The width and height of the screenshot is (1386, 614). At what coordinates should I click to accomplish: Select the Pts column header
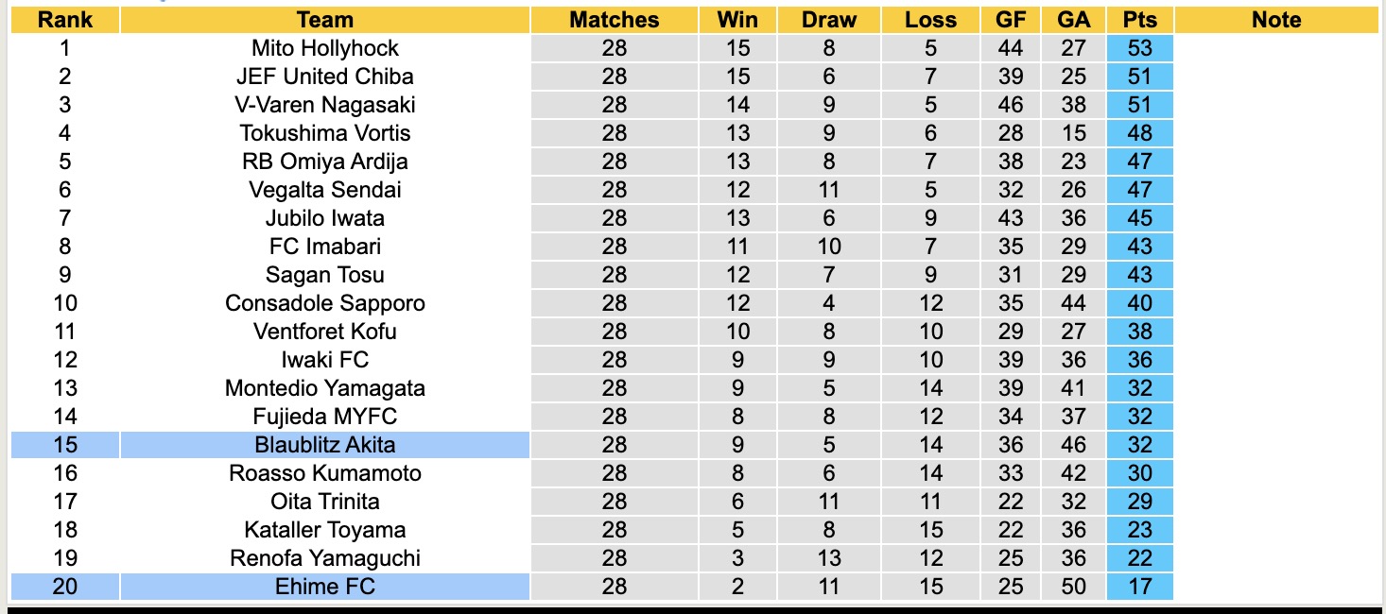point(1139,20)
